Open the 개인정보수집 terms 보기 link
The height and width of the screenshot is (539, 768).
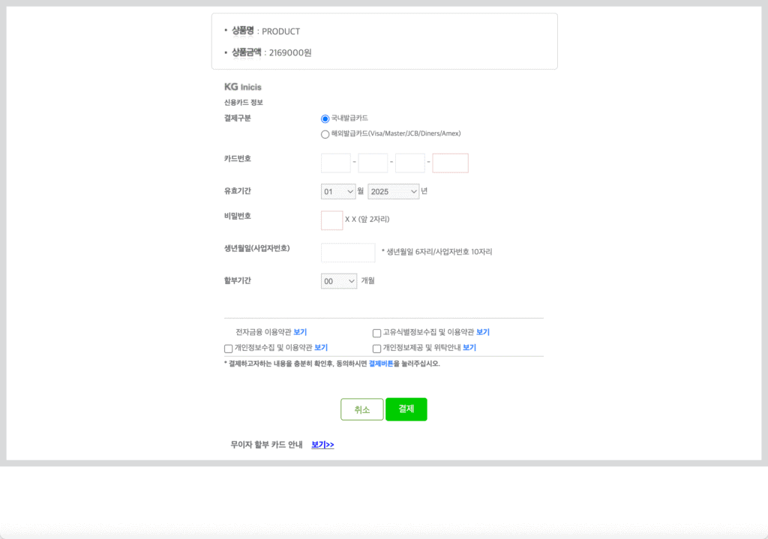[x=321, y=348]
